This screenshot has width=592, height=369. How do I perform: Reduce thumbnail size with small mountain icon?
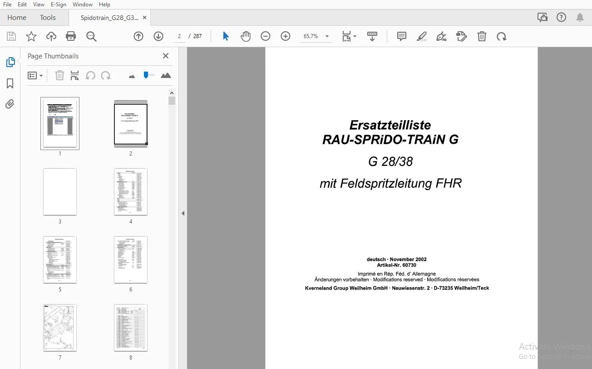click(132, 76)
